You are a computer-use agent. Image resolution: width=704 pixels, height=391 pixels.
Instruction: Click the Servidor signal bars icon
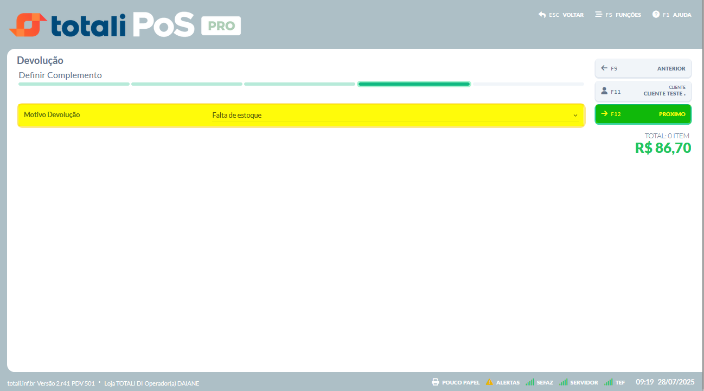(x=564, y=382)
